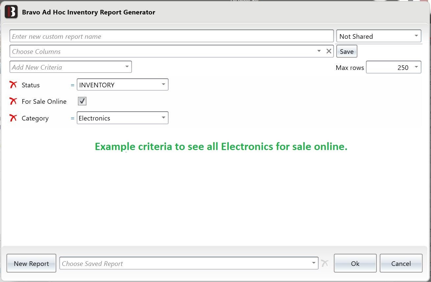Viewport: 431px width, 282px height.
Task: Open the Not Shared sharing dropdown
Action: point(379,36)
